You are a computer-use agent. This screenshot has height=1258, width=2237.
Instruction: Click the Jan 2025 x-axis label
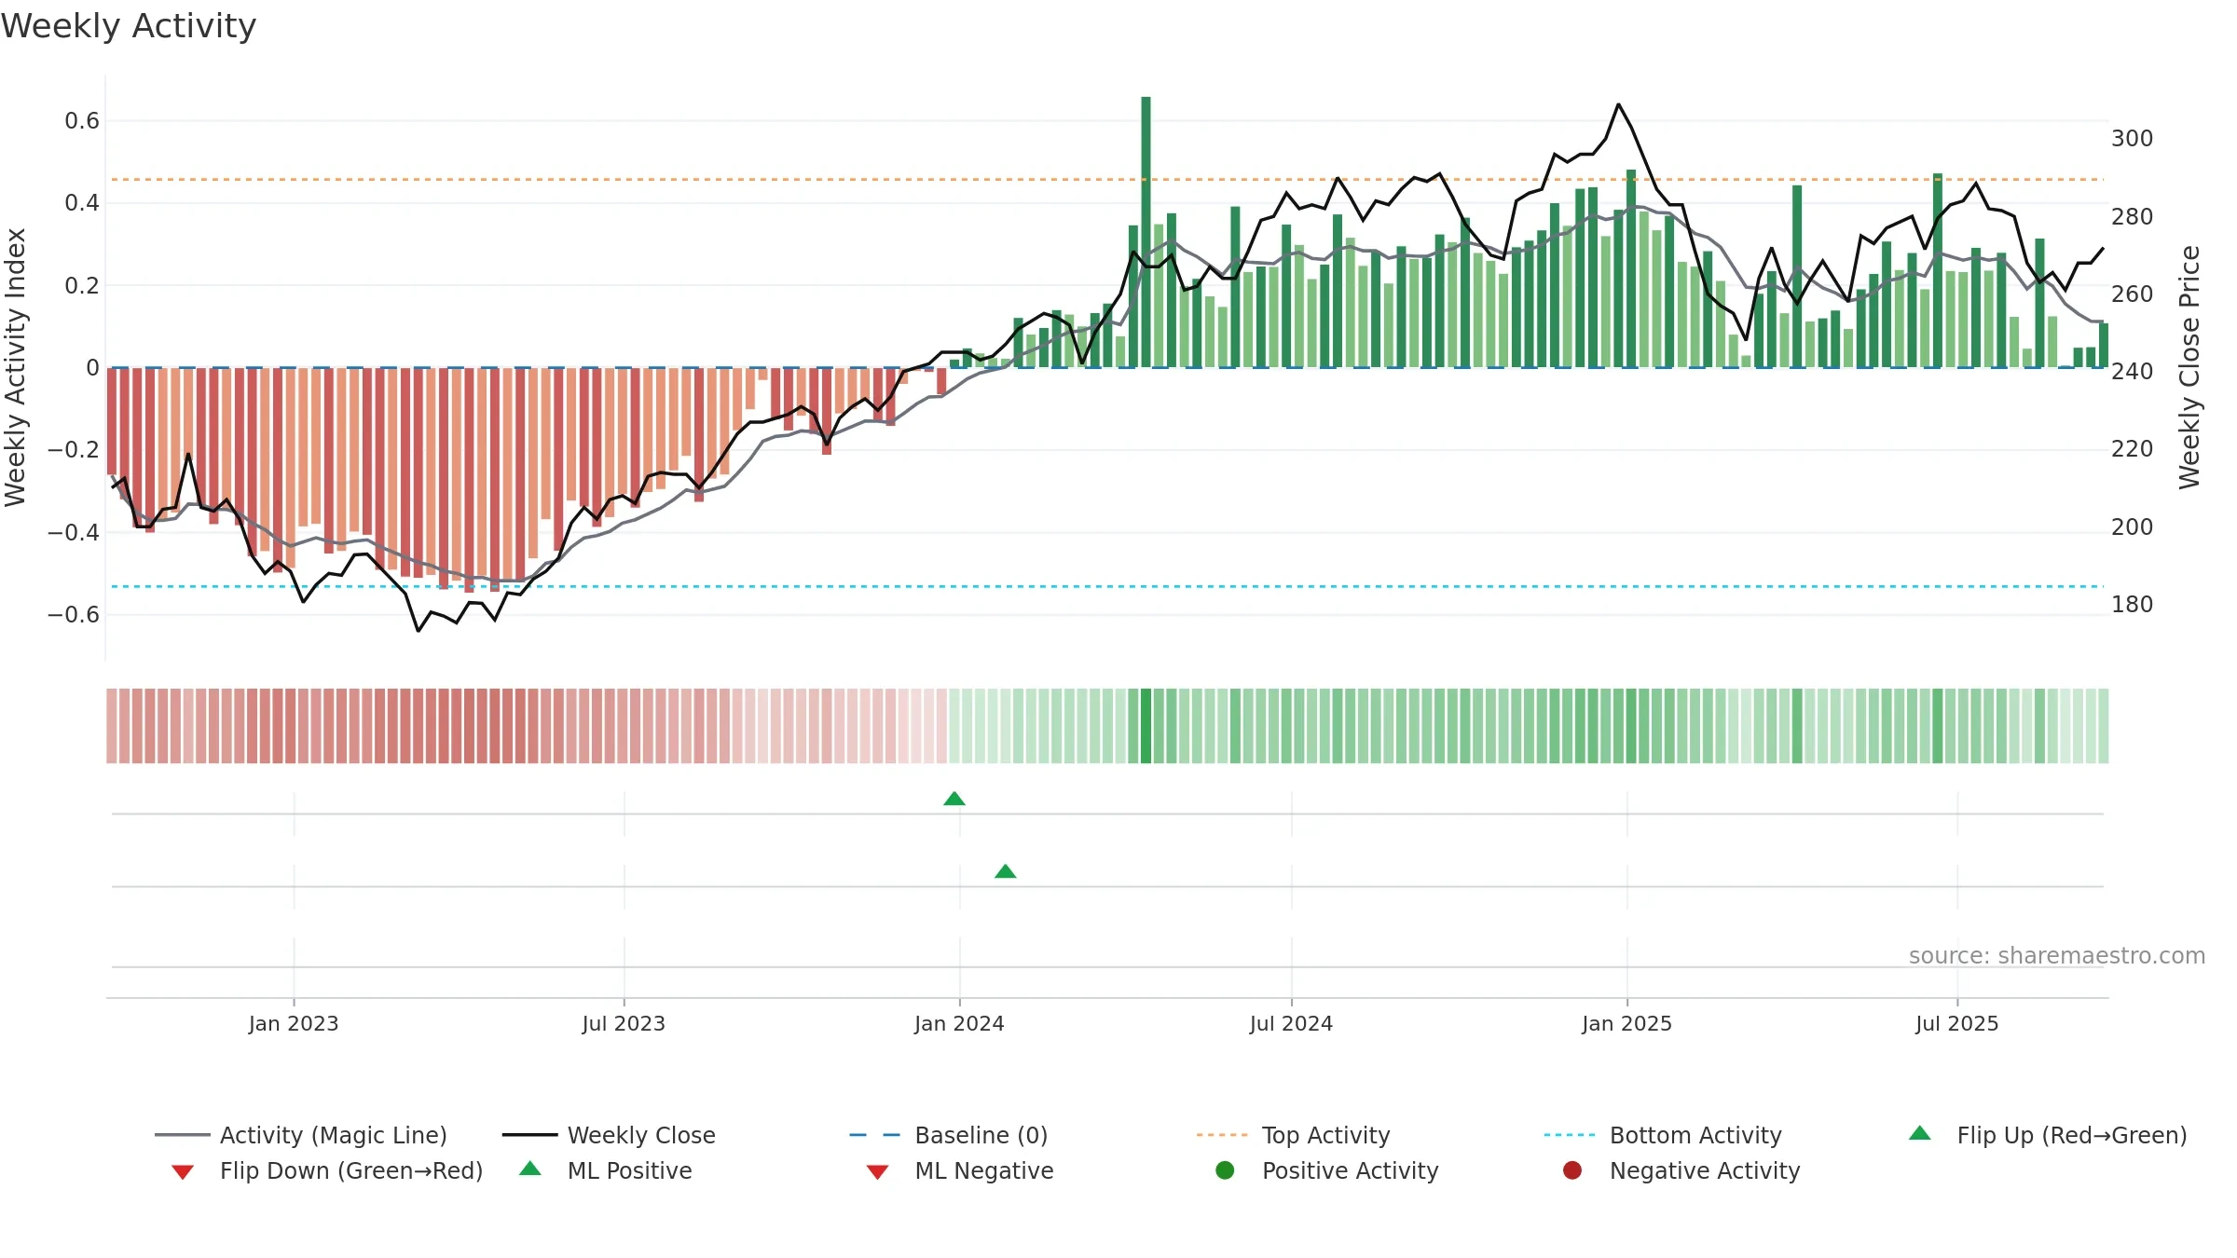(x=1626, y=1023)
